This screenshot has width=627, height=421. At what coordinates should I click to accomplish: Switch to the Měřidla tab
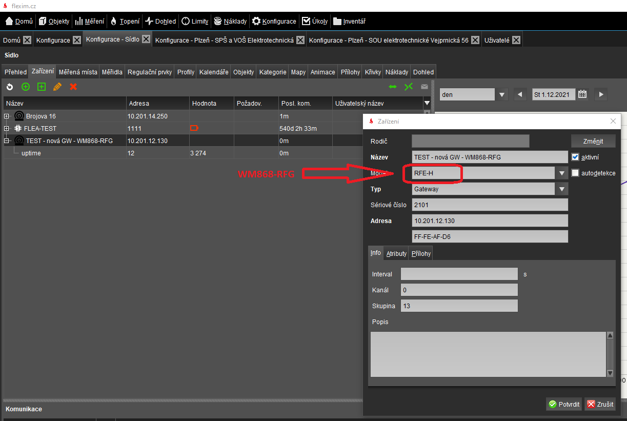tap(112, 72)
